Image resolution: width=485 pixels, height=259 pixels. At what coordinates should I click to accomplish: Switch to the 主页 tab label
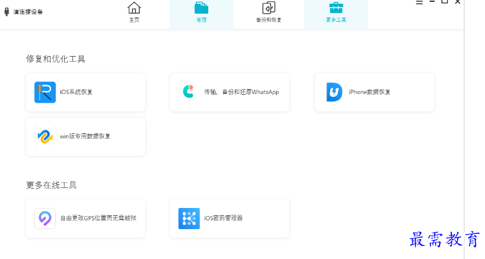point(134,20)
